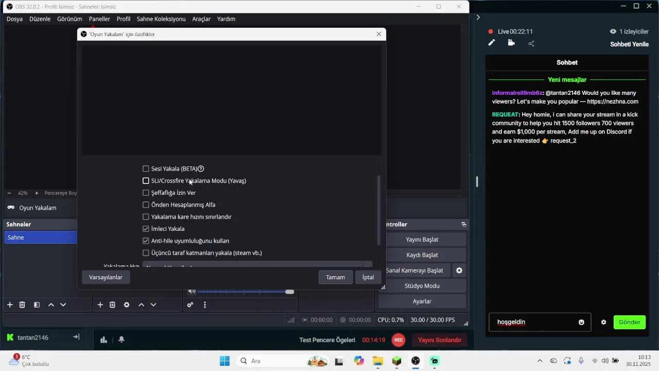This screenshot has width=659, height=371.
Task: Open the Profil menu
Action: pos(124,19)
